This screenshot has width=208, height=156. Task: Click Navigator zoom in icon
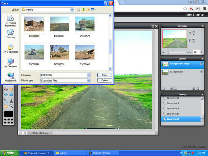point(189,52)
